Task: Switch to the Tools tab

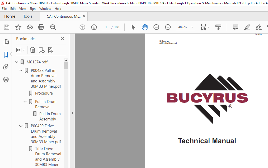Action: coord(28,16)
